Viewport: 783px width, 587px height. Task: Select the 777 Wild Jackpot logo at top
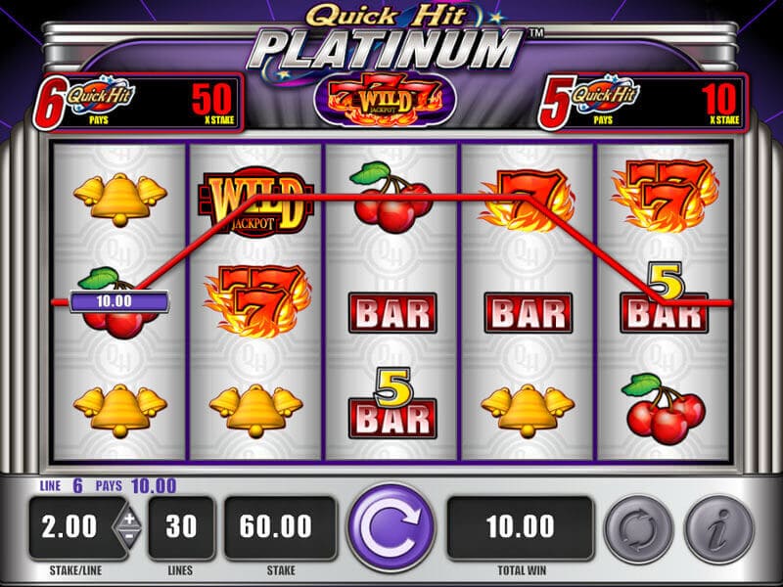385,98
